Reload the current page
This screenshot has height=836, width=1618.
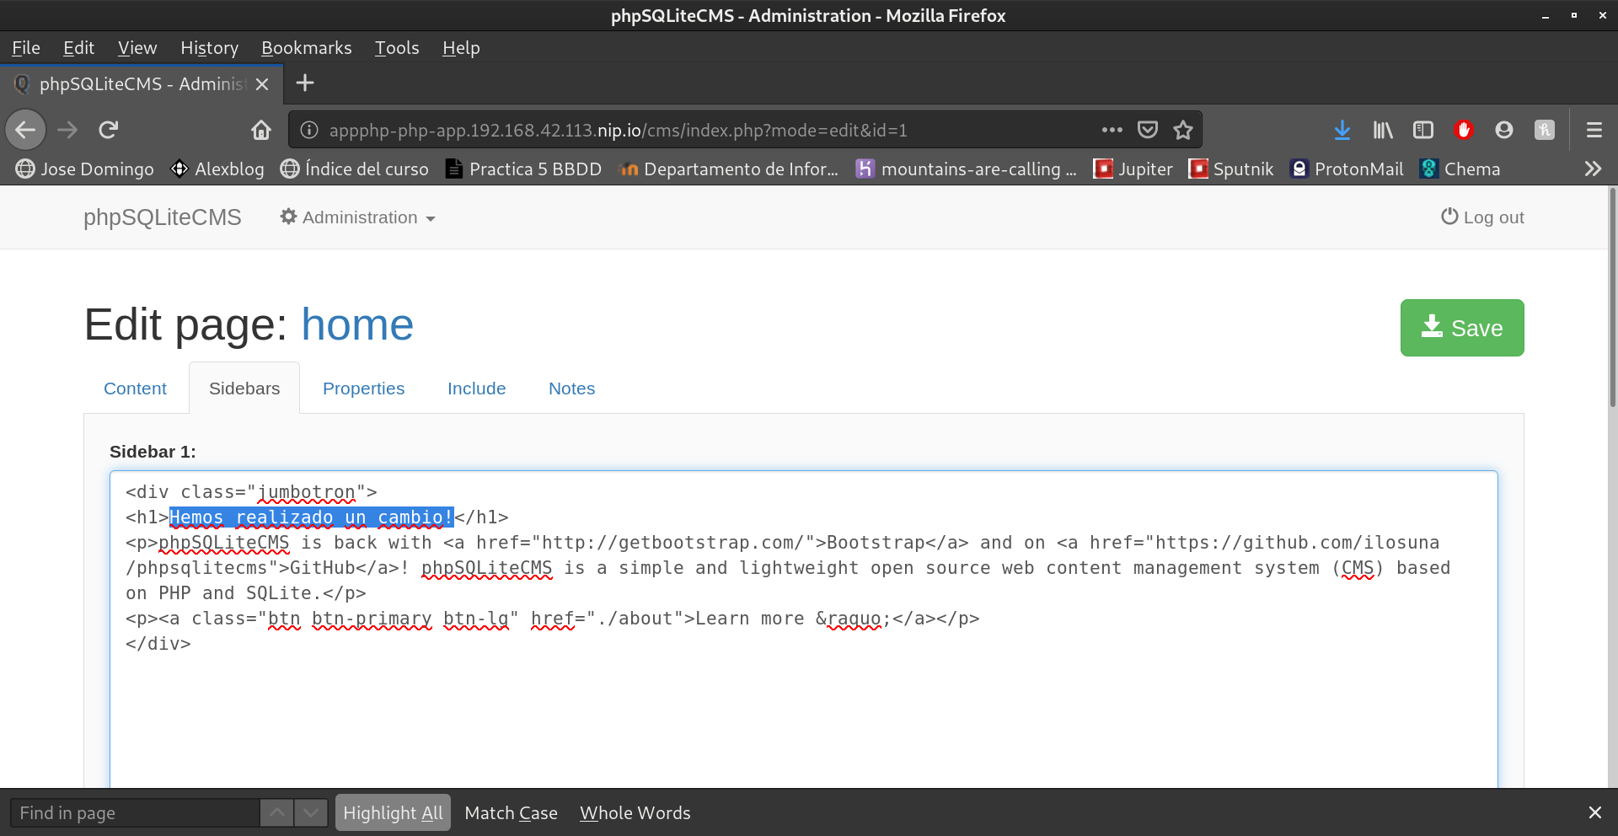(x=109, y=130)
